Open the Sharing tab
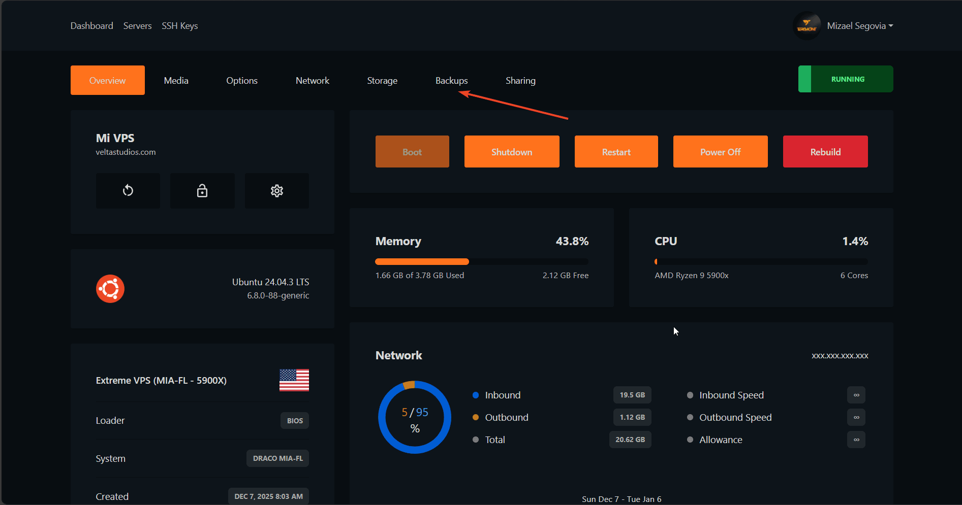This screenshot has height=505, width=962. 520,80
